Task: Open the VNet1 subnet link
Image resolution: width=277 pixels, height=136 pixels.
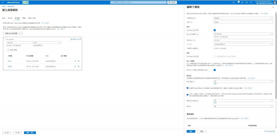Action: click(x=10, y=61)
